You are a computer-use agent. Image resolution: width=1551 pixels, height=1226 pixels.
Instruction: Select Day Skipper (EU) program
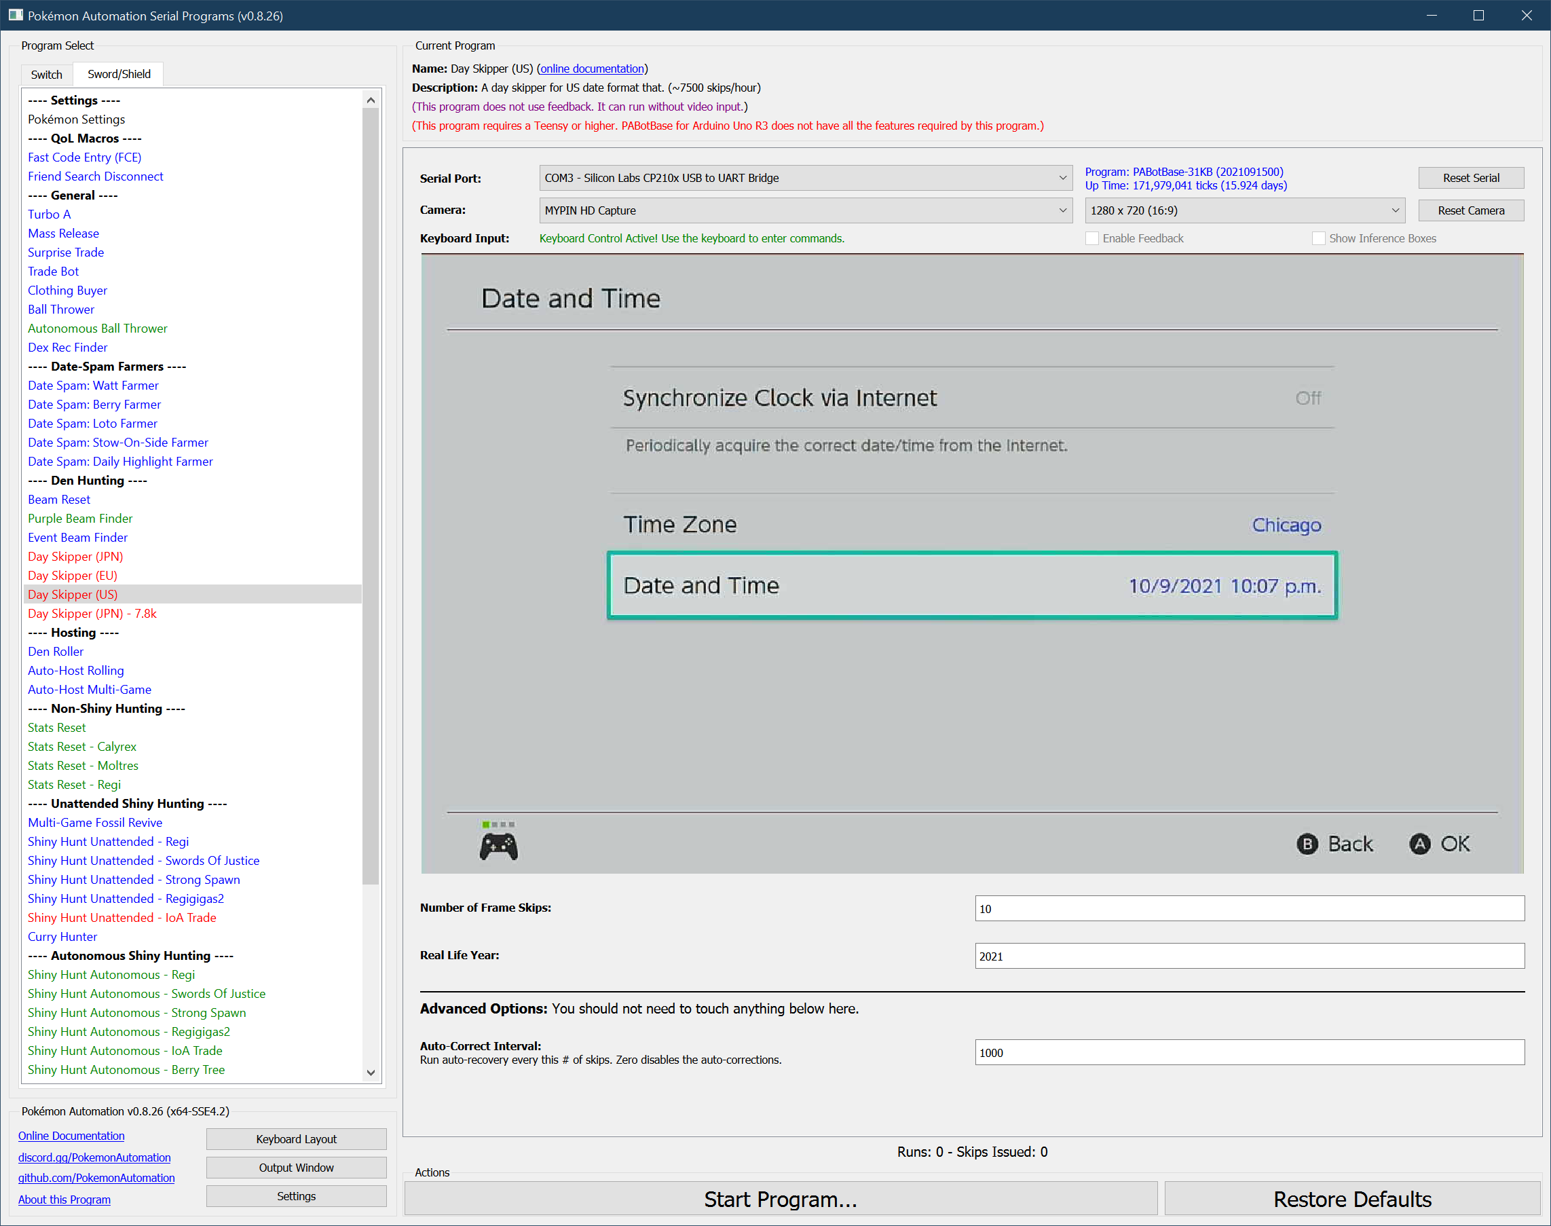pyautogui.click(x=73, y=576)
